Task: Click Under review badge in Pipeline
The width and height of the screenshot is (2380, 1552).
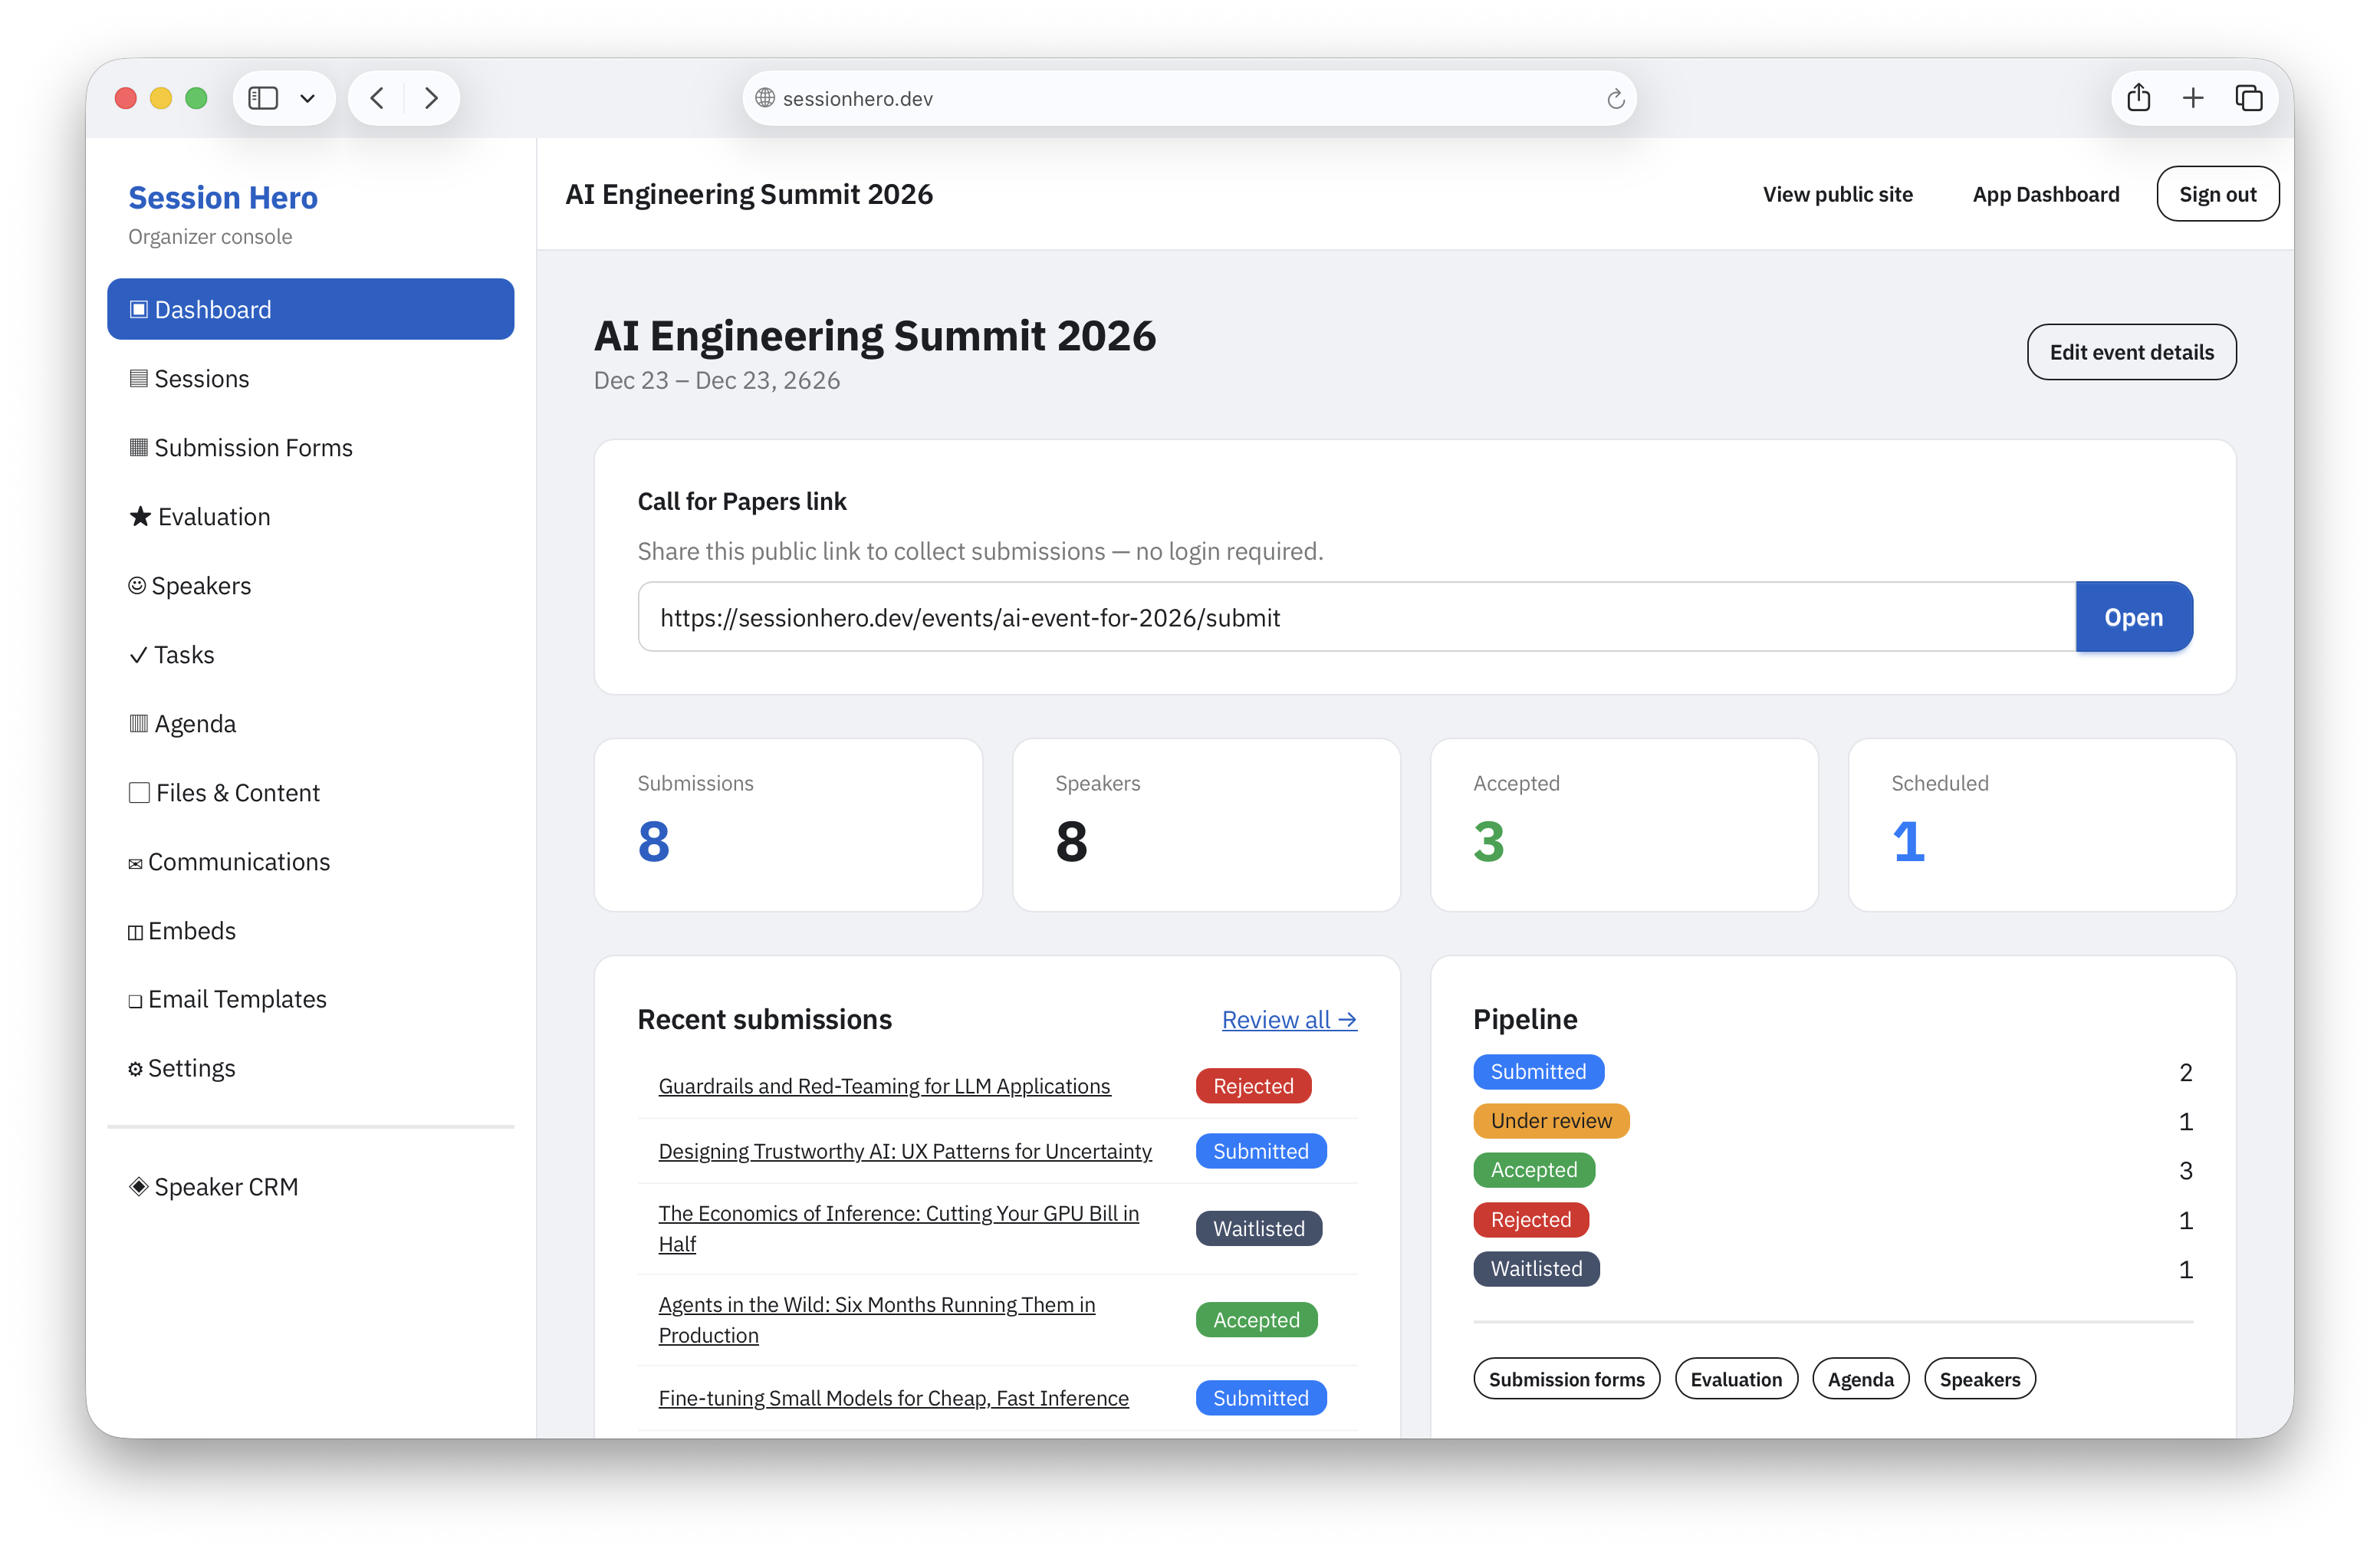Action: tap(1551, 1120)
